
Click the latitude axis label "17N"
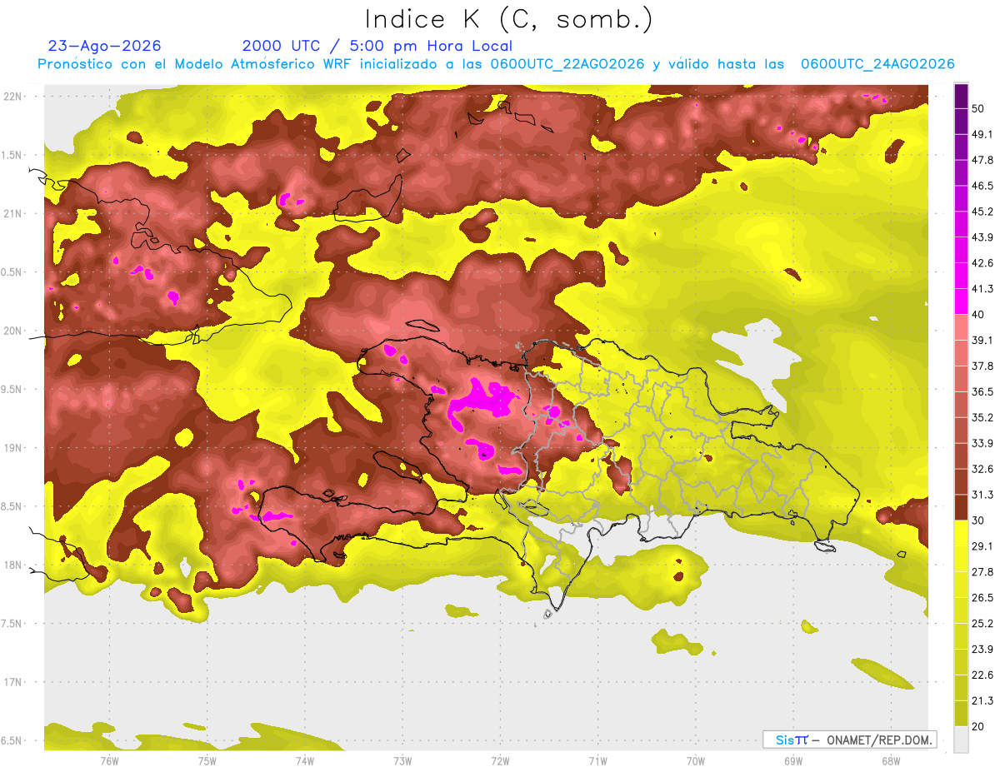pos(12,682)
